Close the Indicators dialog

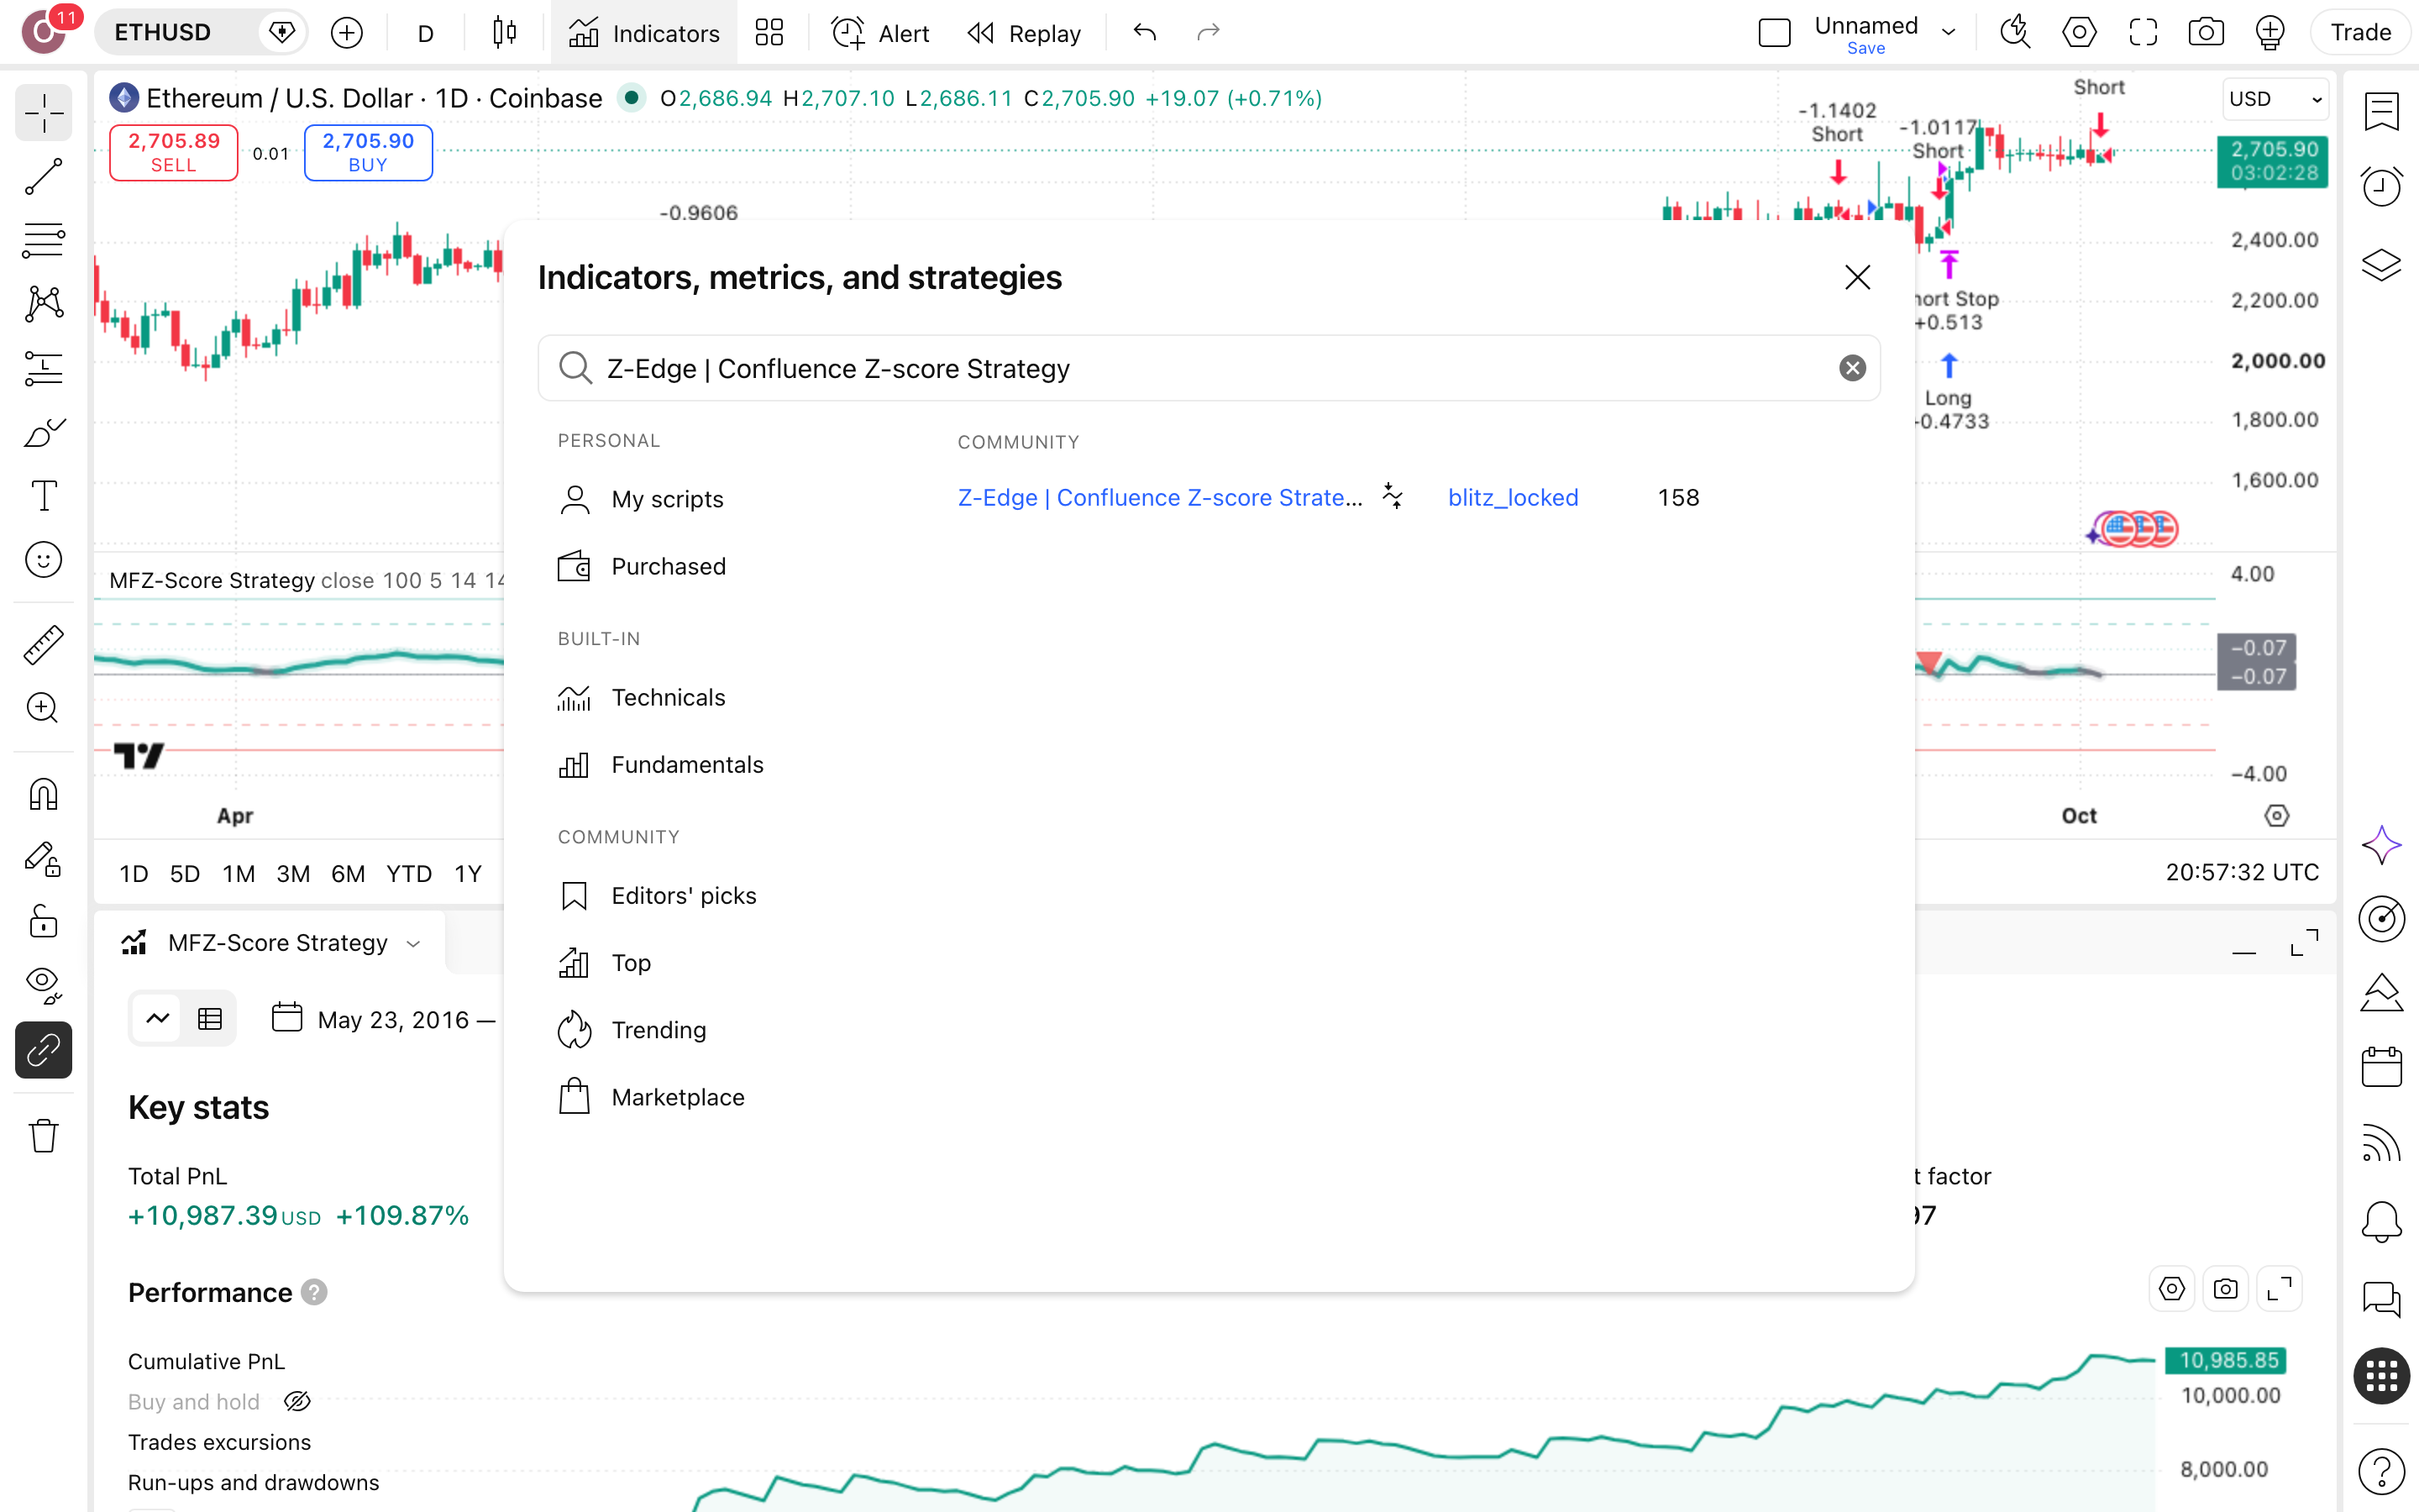coord(1857,277)
